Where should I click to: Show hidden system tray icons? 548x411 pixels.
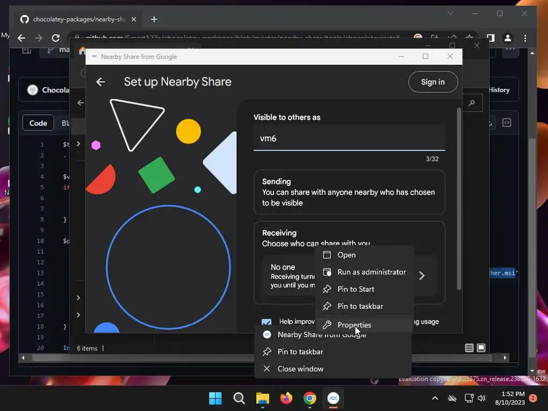(x=435, y=398)
